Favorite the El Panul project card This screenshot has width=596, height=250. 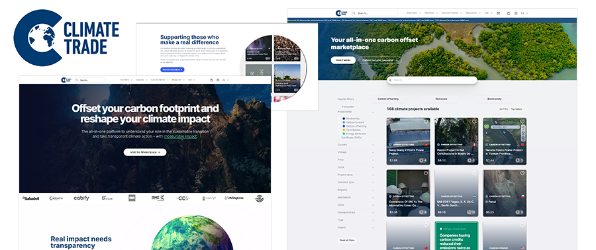coord(522,173)
